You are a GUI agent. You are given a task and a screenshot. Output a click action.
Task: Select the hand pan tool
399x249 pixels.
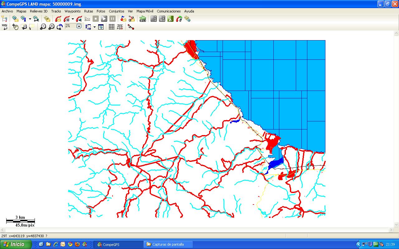coord(15,26)
